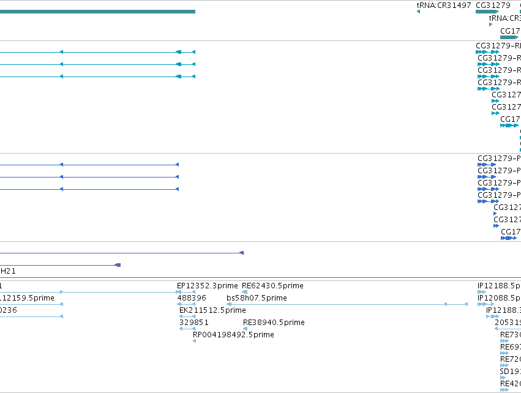Click the 329851 feature label
The width and height of the screenshot is (521, 393).
coord(194,323)
